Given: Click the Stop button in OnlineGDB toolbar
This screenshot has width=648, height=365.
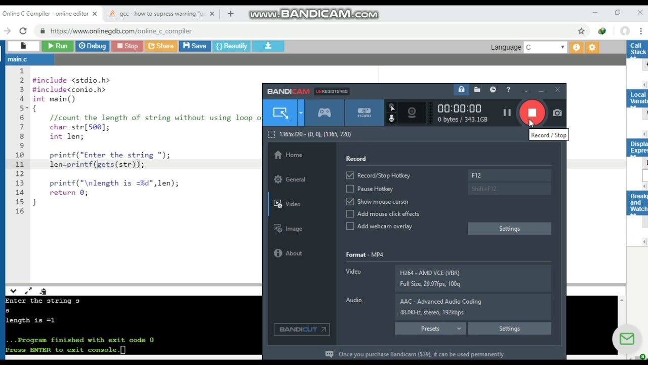Looking at the screenshot, I should coord(127,46).
